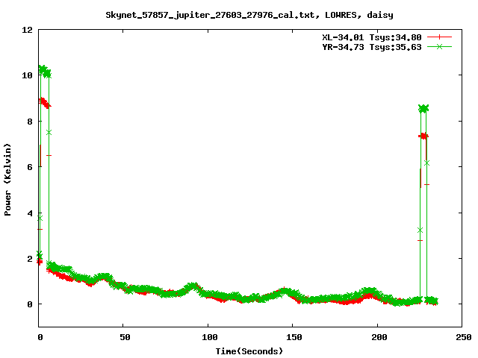
Task: Click the y-axis tick label 12
Action: [27, 30]
